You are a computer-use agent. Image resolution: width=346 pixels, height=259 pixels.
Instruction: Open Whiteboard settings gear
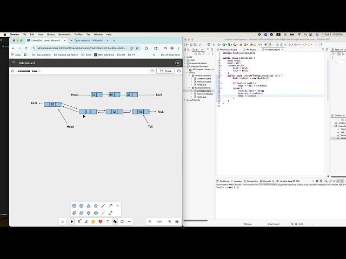tap(179, 71)
